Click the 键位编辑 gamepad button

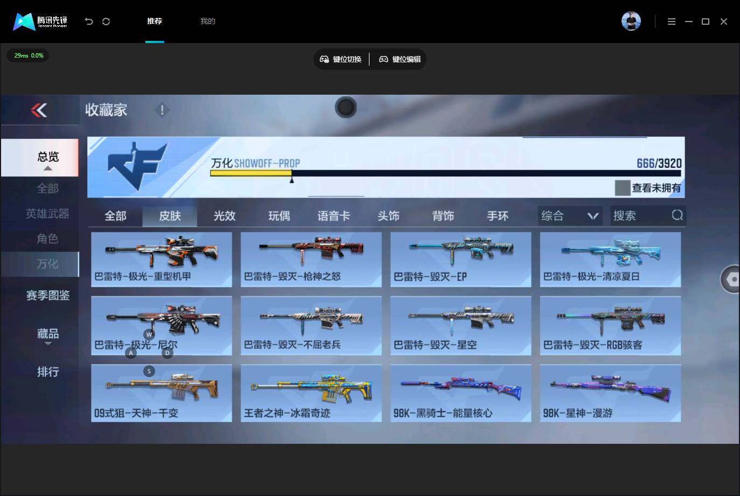pos(400,59)
